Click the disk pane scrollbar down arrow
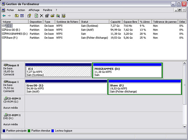 184,126
